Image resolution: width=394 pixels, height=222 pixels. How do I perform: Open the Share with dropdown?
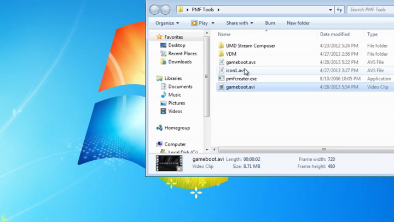point(240,23)
